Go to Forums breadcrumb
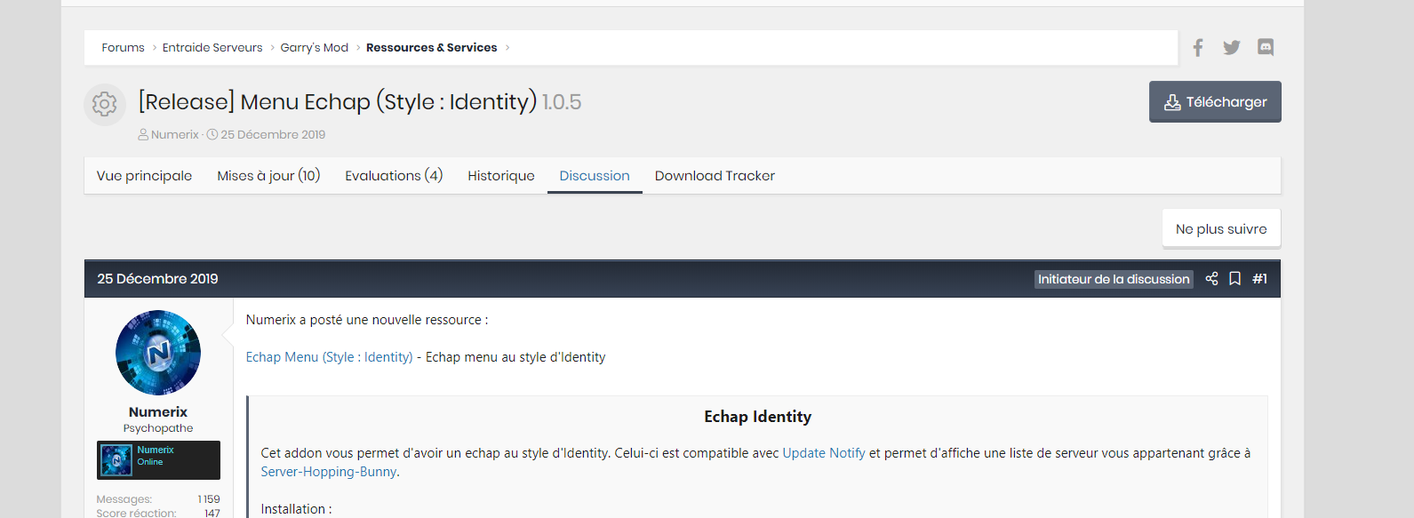 tap(123, 48)
